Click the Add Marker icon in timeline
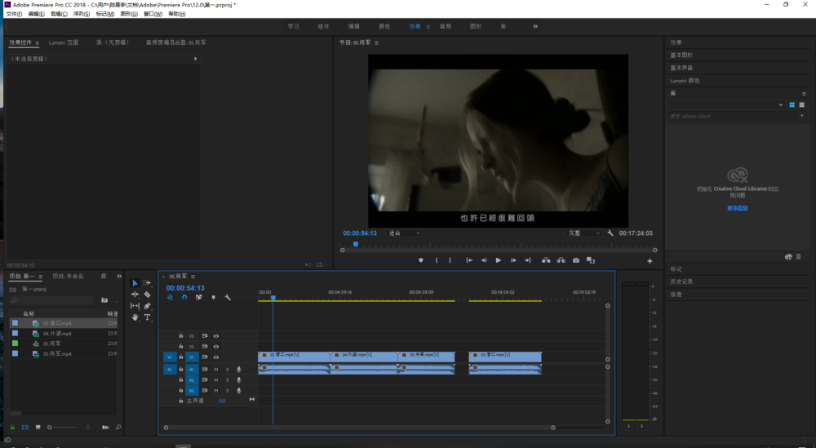Image resolution: width=816 pixels, height=448 pixels. point(213,297)
